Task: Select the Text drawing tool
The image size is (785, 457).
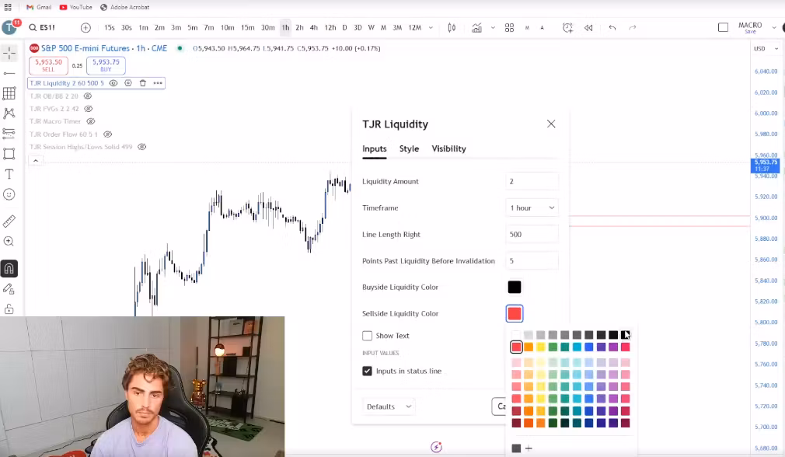Action: (x=9, y=174)
